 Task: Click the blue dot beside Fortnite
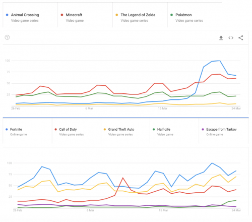pos(7,129)
